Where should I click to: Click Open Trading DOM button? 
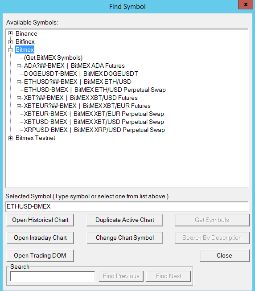(40, 255)
